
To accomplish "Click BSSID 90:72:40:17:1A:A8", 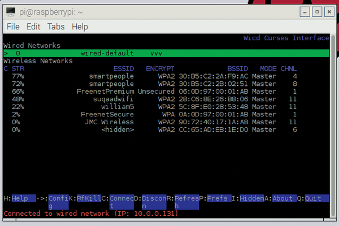I will [x=214, y=122].
